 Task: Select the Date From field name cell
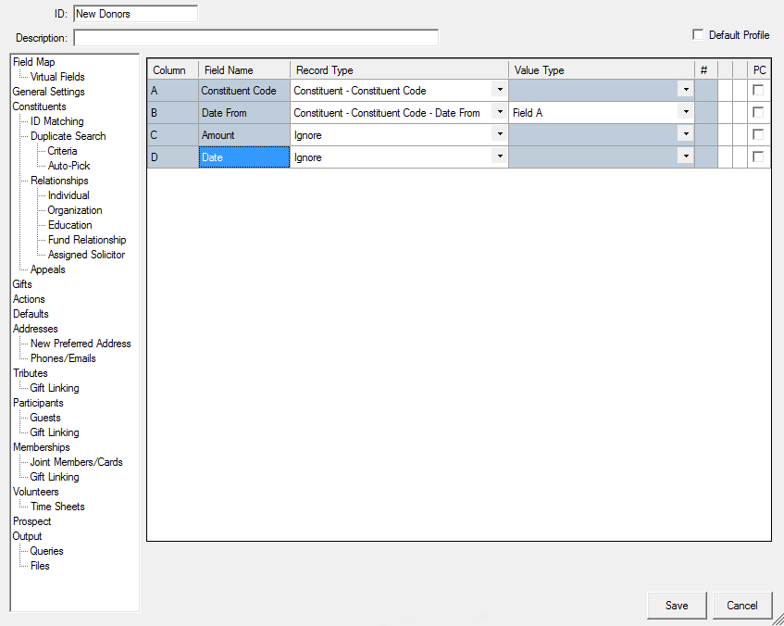click(244, 113)
